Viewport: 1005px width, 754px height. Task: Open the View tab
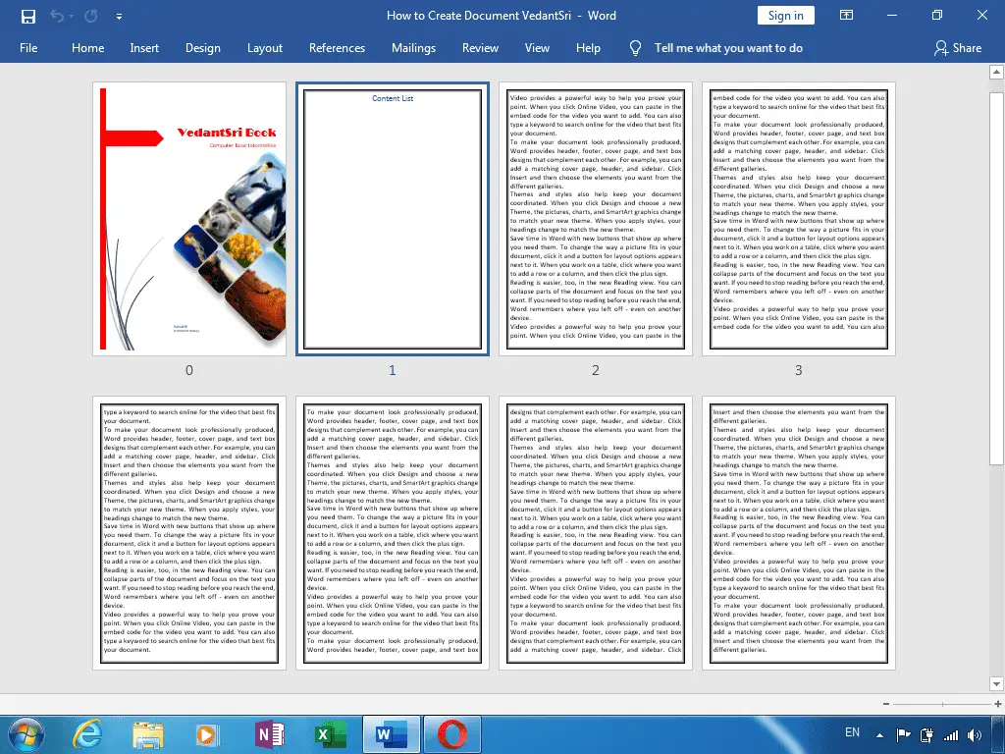[537, 48]
